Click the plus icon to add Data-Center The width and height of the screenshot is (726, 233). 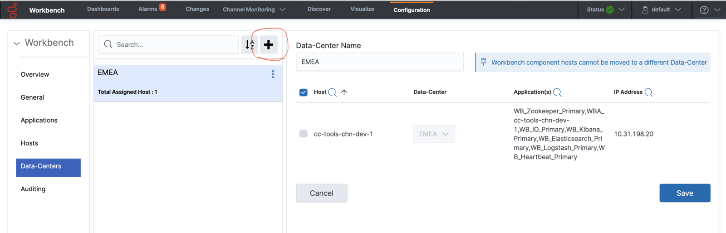pos(269,44)
